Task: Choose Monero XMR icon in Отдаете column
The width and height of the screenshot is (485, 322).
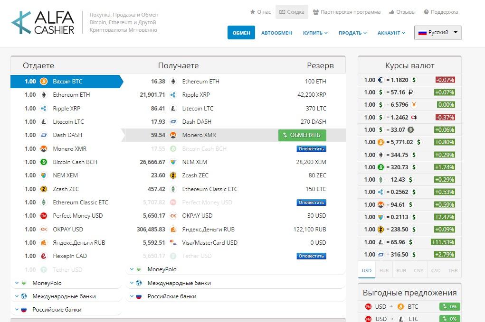Action: click(x=44, y=149)
